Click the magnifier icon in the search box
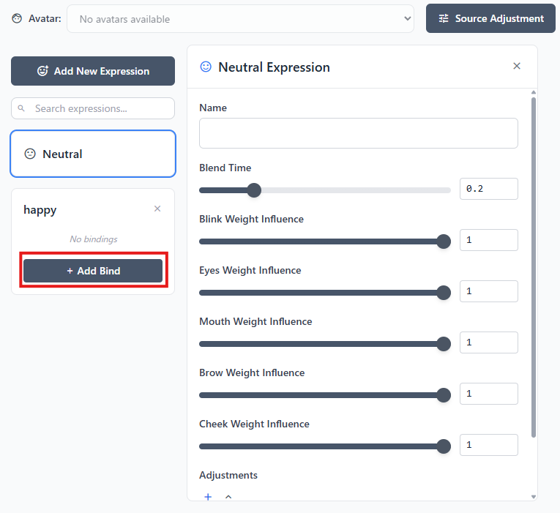560x513 pixels. (22, 108)
